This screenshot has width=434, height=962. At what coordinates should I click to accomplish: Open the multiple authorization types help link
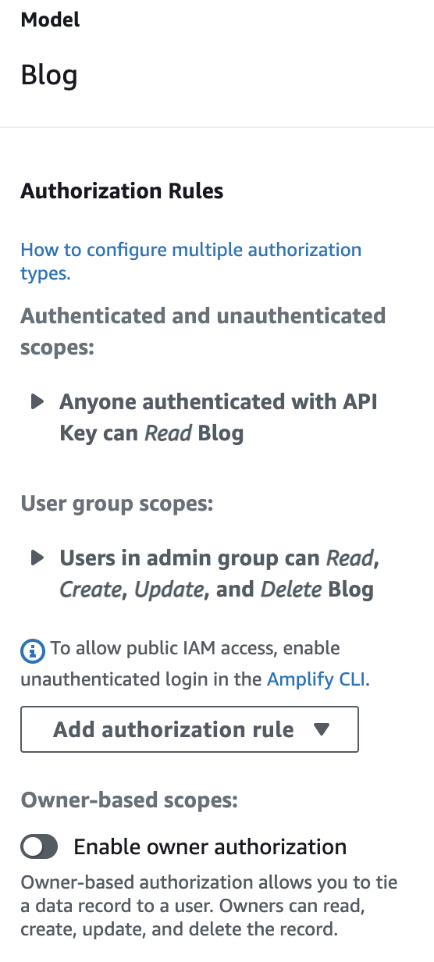[190, 262]
